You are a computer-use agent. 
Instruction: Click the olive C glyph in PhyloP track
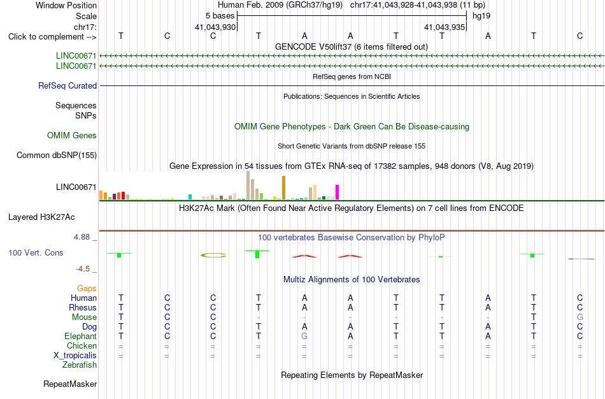coord(213,256)
